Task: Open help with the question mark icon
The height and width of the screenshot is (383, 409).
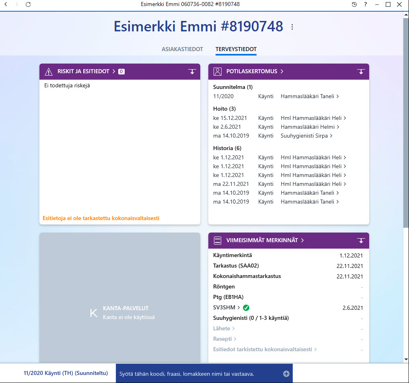Action: coord(366,4)
